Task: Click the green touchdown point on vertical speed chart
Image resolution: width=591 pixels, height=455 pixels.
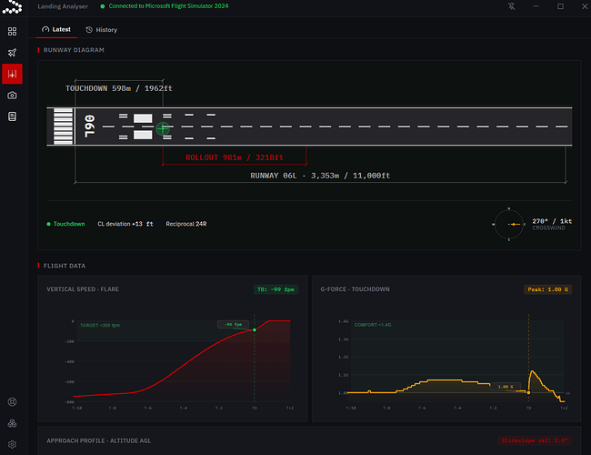Action: (255, 330)
